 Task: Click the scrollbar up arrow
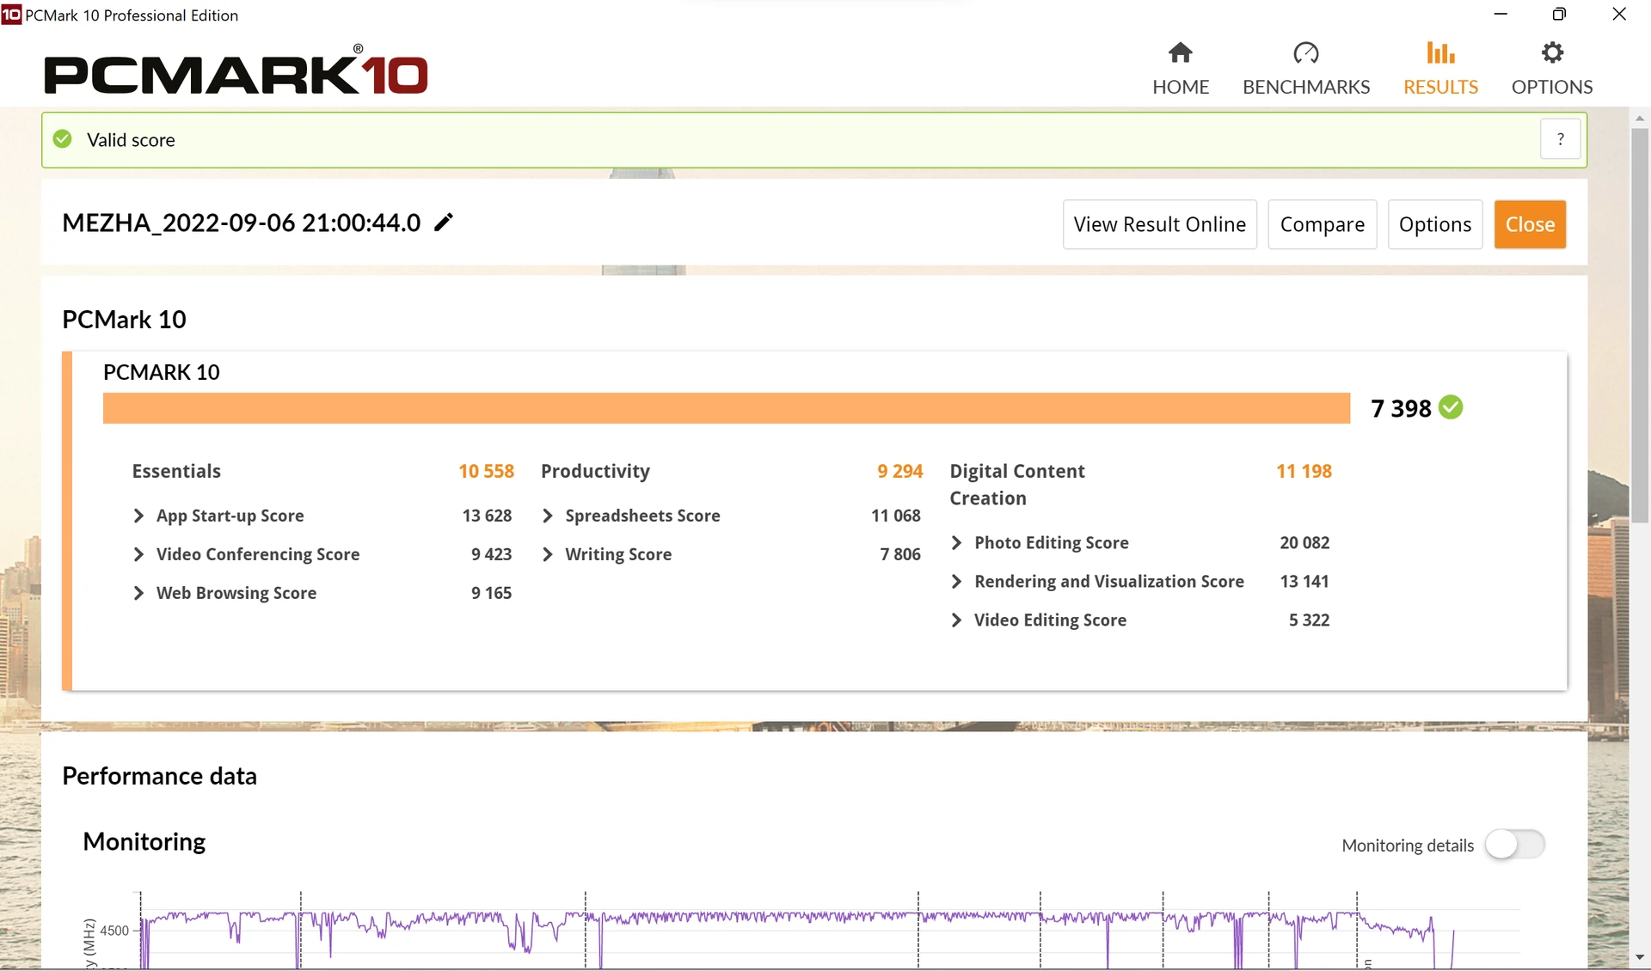1640,118
